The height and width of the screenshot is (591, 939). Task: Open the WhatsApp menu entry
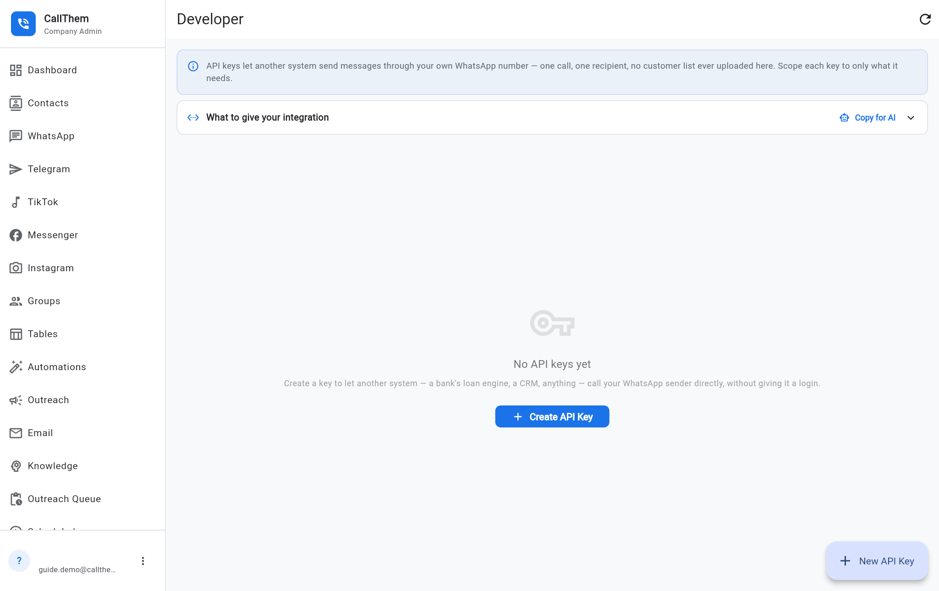tap(82, 136)
